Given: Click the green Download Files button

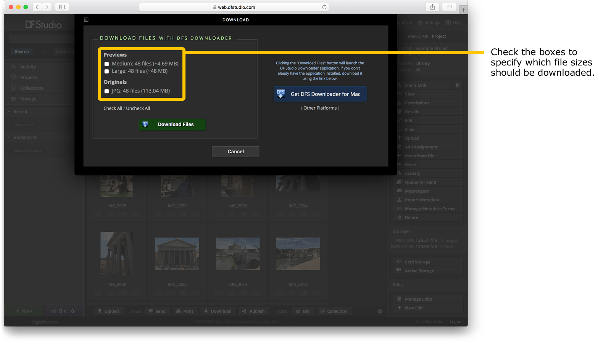Looking at the screenshot, I should tap(172, 124).
